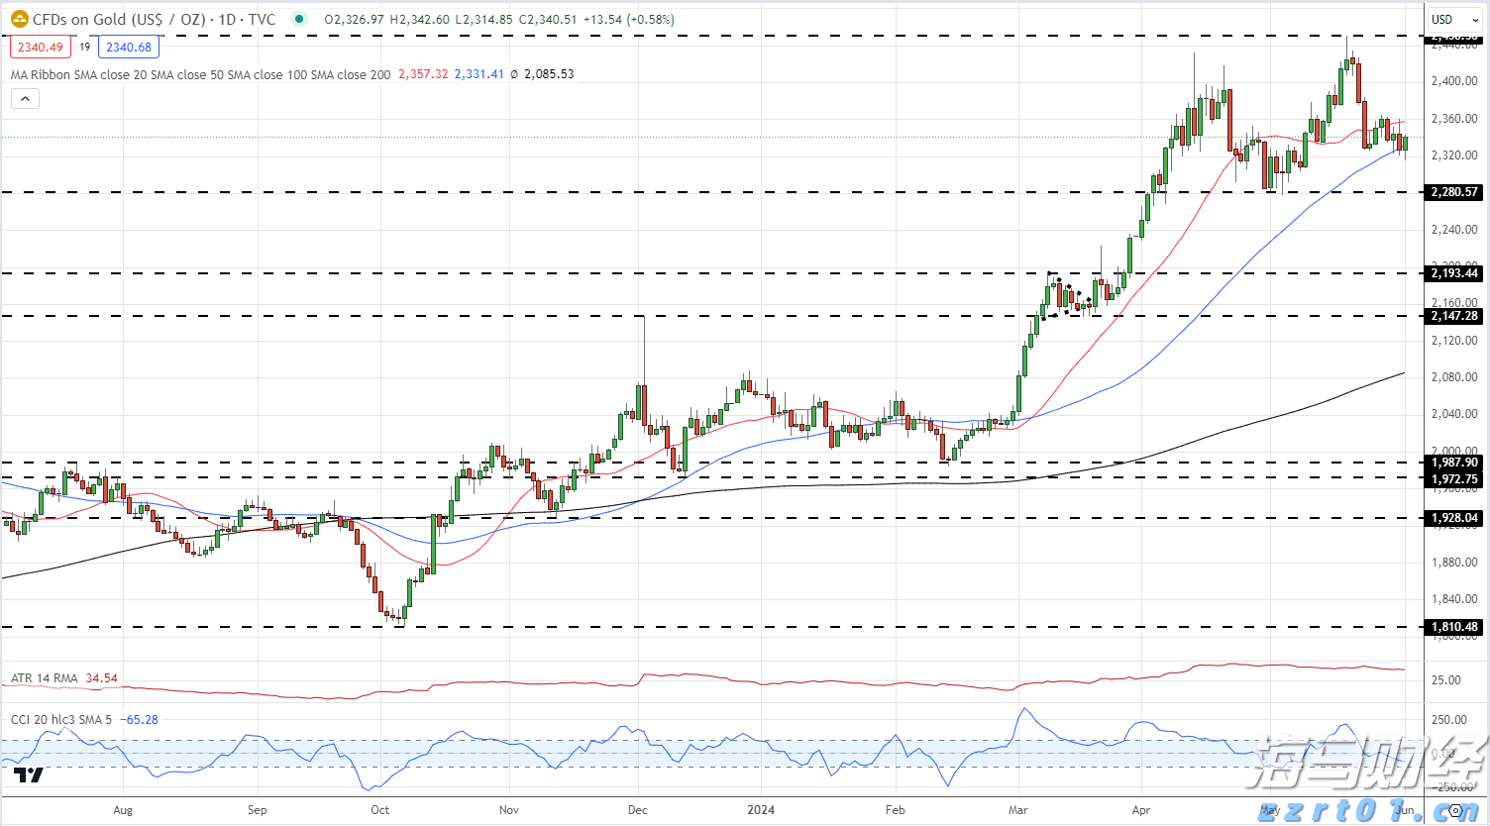Image resolution: width=1490 pixels, height=826 pixels.
Task: Click the Oct marker on time axis
Action: tap(379, 810)
